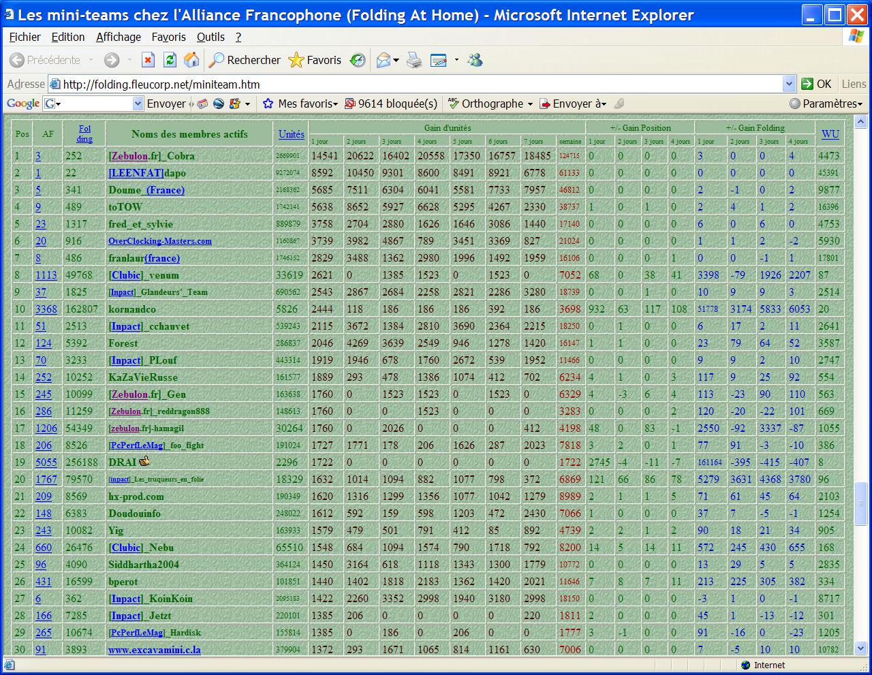Click the Unités column header link
Viewport: 872px width, 675px height.
pos(291,134)
